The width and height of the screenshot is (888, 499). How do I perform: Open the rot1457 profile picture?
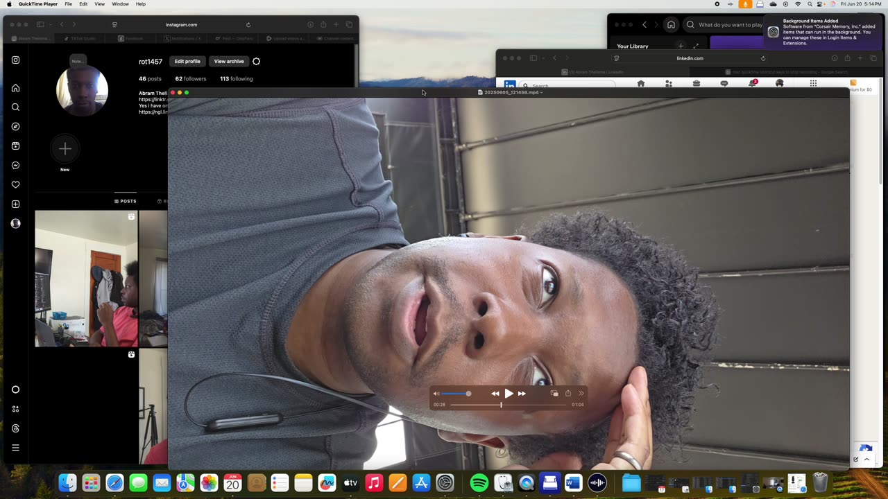(x=82, y=91)
